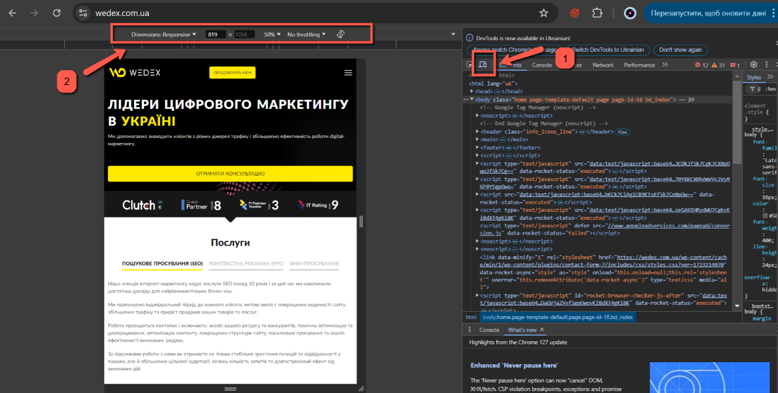The image size is (778, 393).
Task: Click the WEDEX logo on the page
Action: click(135, 73)
